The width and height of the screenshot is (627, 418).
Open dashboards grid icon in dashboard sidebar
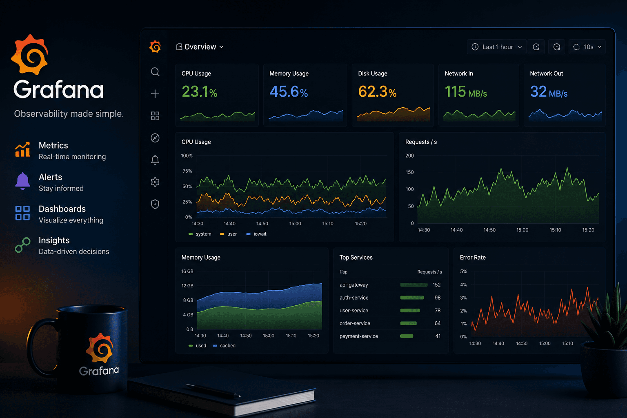coord(155,116)
